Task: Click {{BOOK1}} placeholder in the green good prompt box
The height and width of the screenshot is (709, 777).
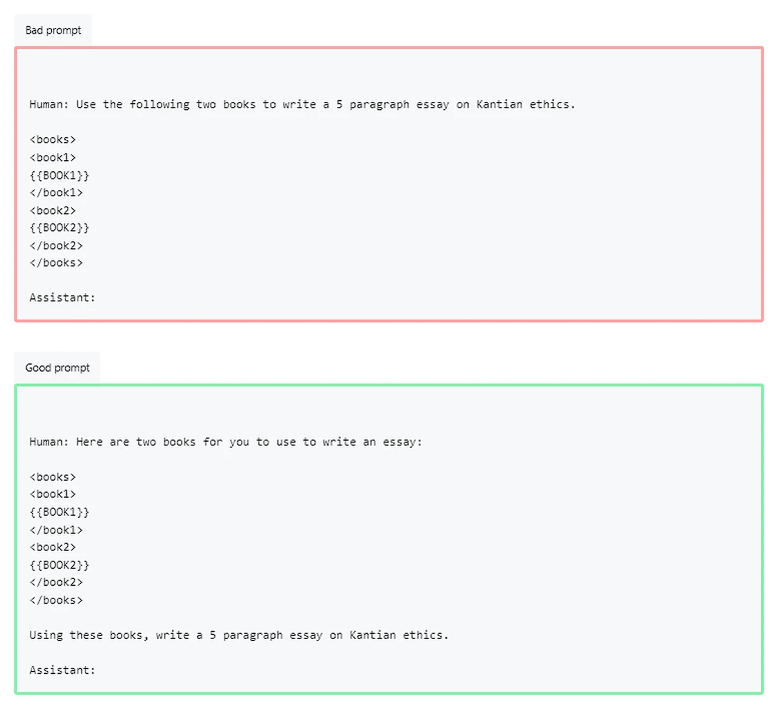Action: [59, 512]
